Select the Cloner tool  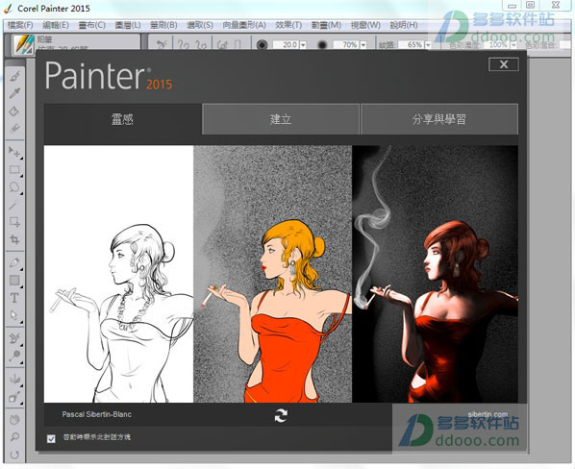(x=14, y=338)
